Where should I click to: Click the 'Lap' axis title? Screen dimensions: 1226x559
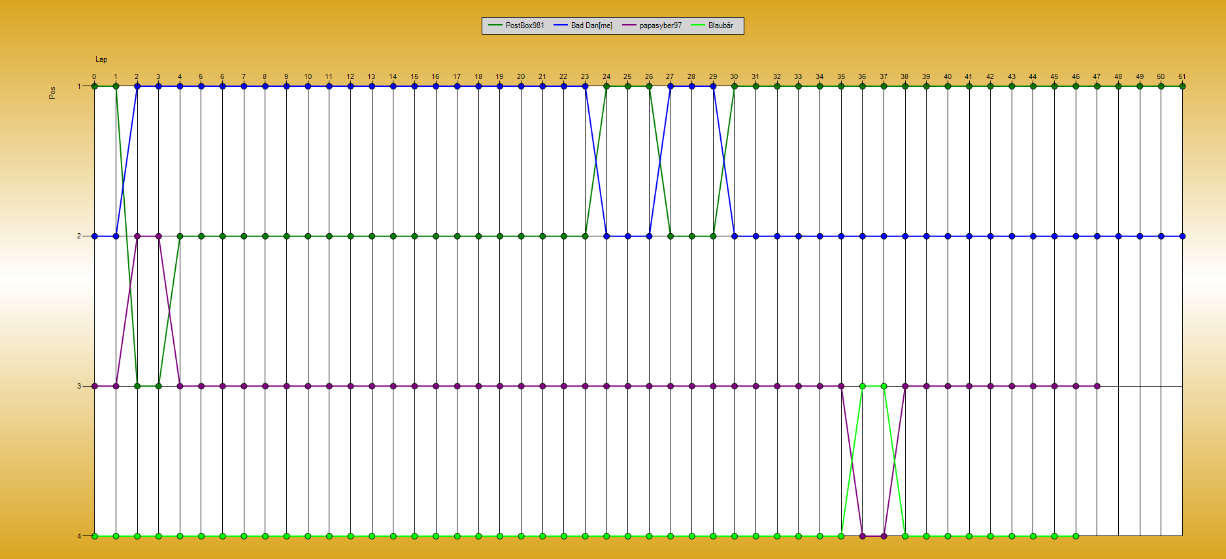point(101,59)
